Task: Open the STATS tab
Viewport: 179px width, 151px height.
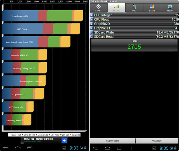Action: click(x=152, y=8)
